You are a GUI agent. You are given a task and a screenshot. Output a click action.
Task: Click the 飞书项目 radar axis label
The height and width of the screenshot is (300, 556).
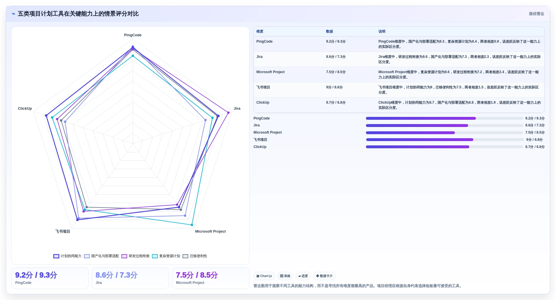63,231
